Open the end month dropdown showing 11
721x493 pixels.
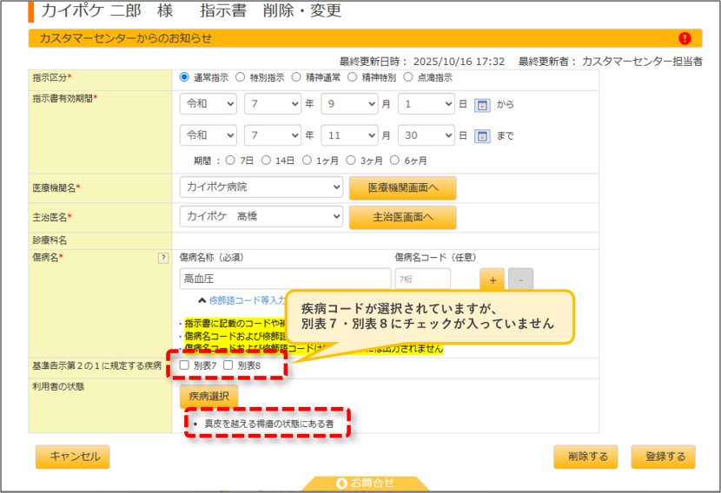(x=349, y=135)
